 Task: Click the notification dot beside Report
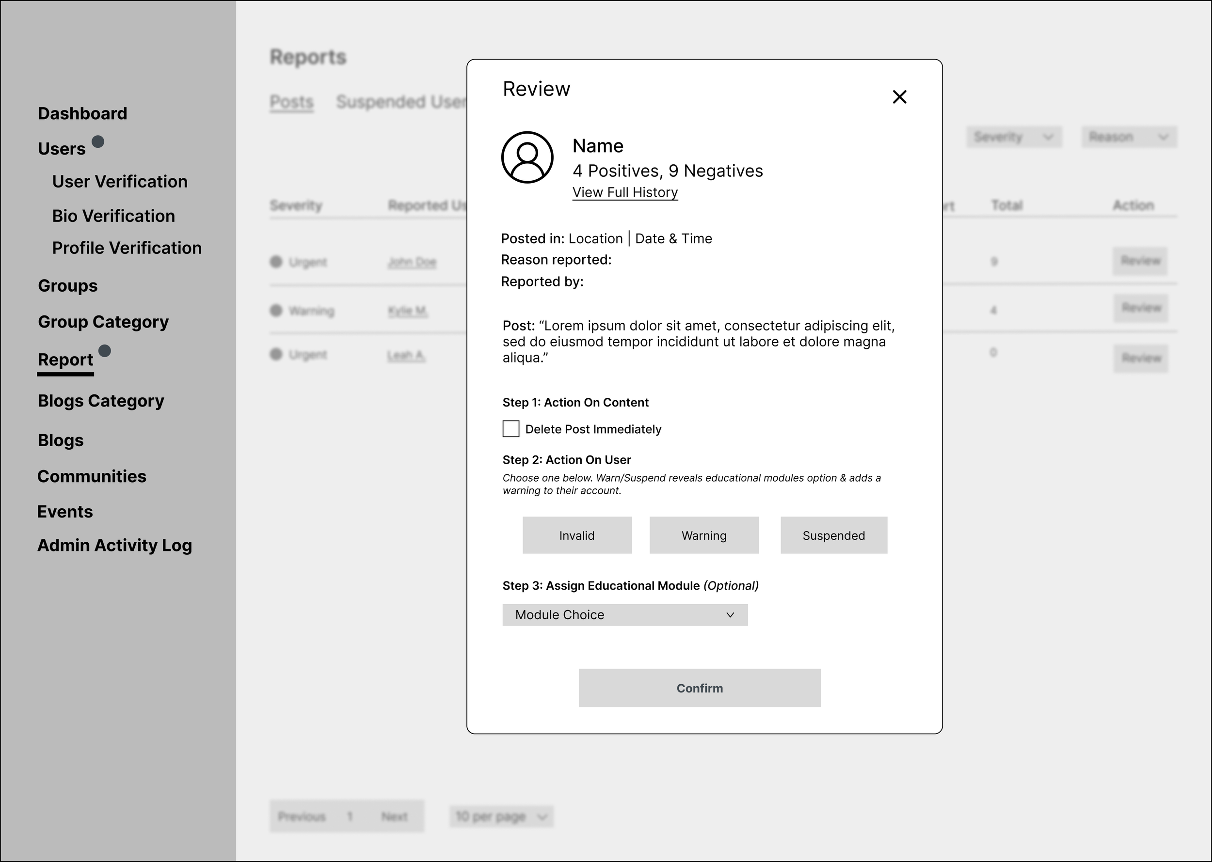tap(105, 350)
